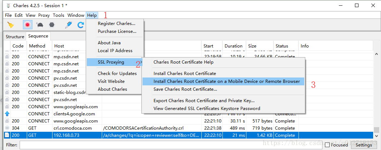Click the lock icon on the static-blog.csdn row

7,92
